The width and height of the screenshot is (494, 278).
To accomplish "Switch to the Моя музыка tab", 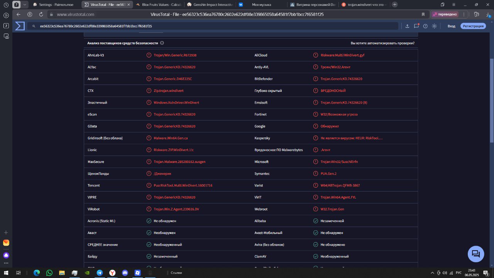I will tap(261, 5).
